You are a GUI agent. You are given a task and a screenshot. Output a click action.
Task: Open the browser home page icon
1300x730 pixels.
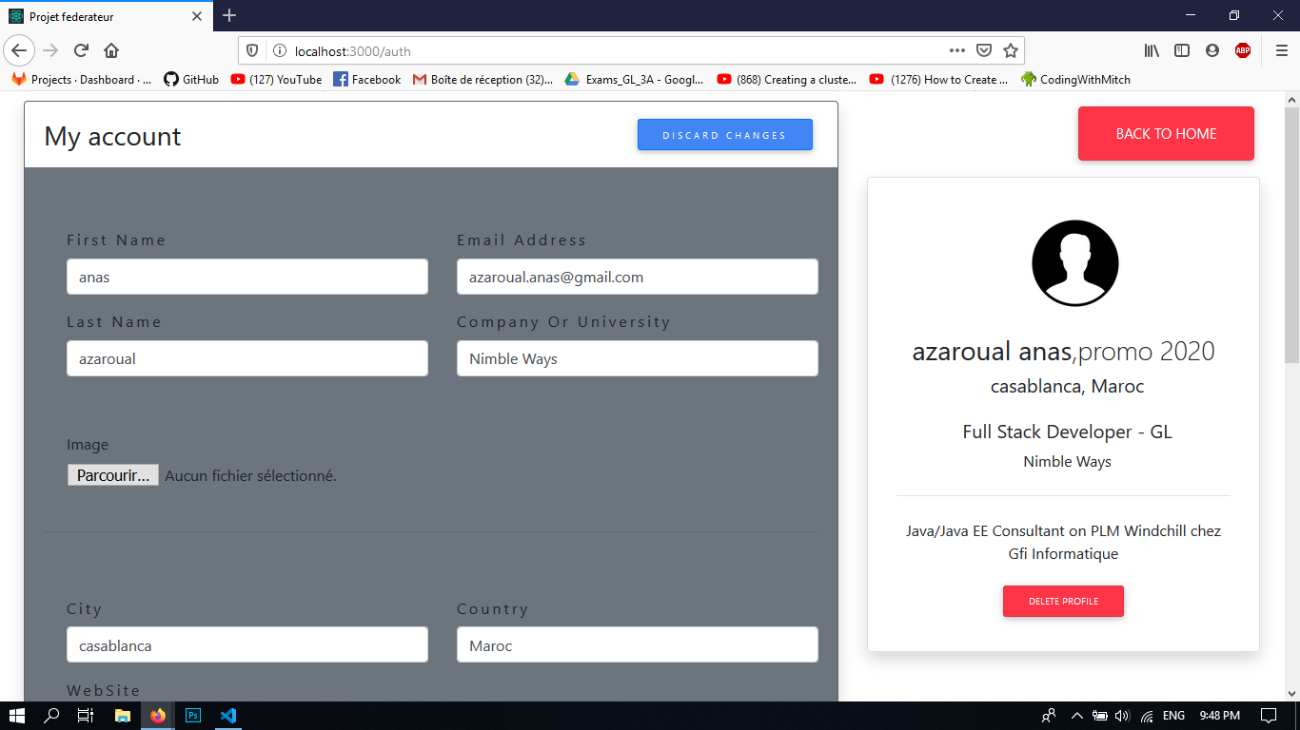click(111, 50)
